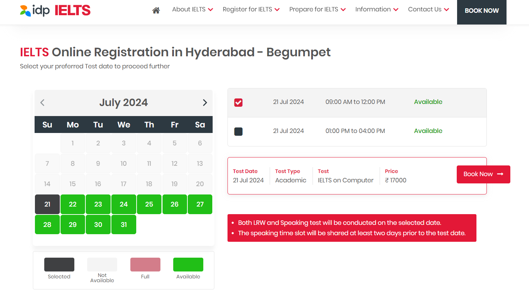Expand Information menu

[377, 9]
